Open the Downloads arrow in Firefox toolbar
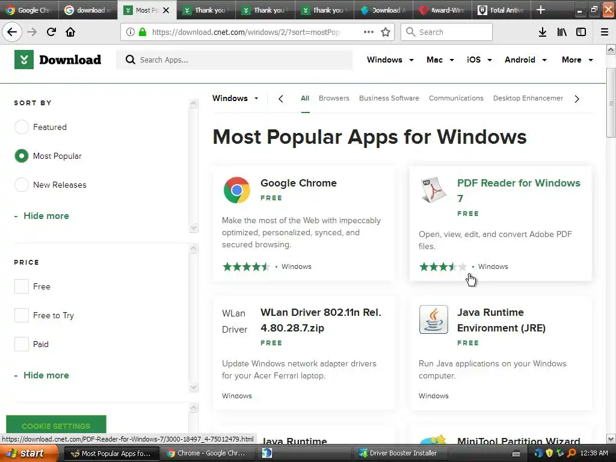This screenshot has height=462, width=616. 543,32
